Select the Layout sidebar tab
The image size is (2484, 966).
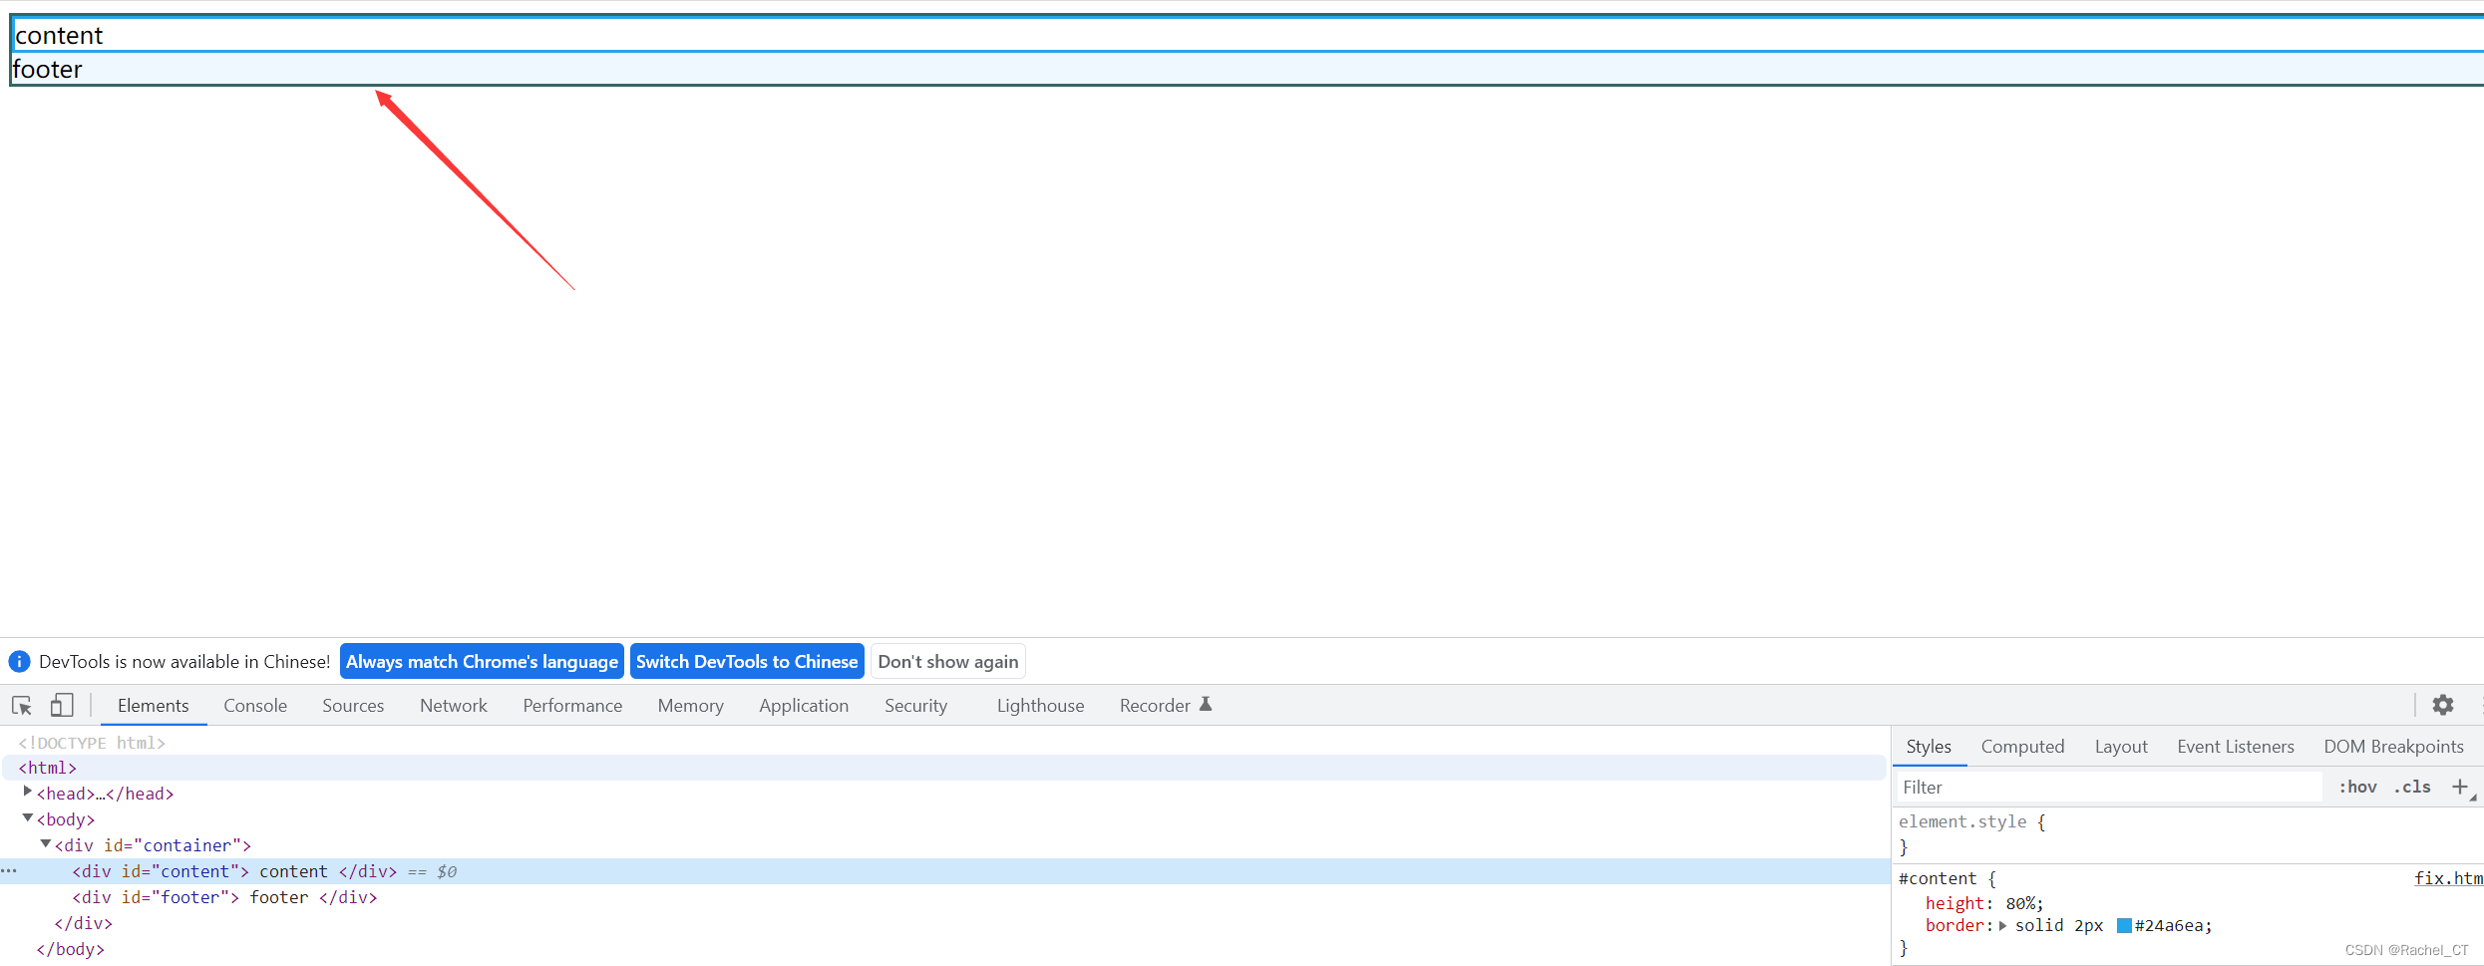point(2121,747)
